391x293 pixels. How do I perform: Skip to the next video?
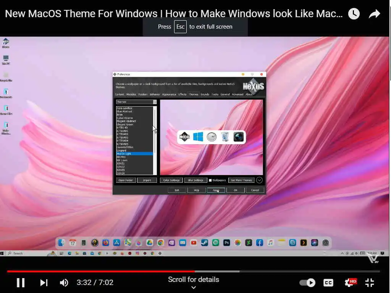coord(44,283)
